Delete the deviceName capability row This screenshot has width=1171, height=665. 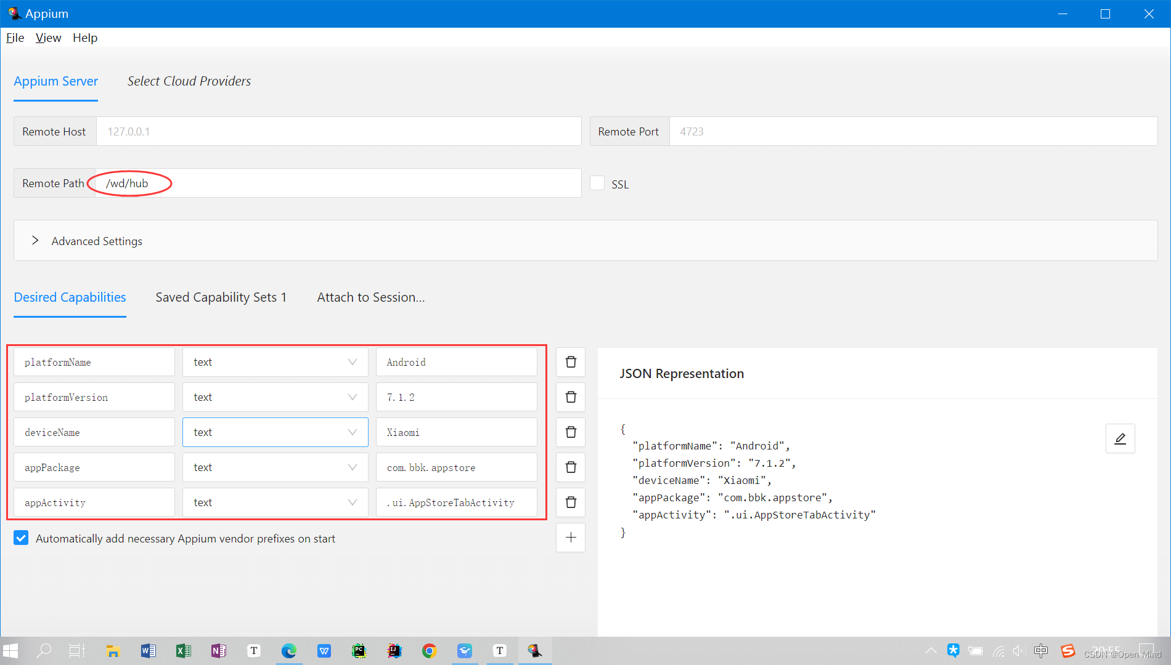pos(571,432)
